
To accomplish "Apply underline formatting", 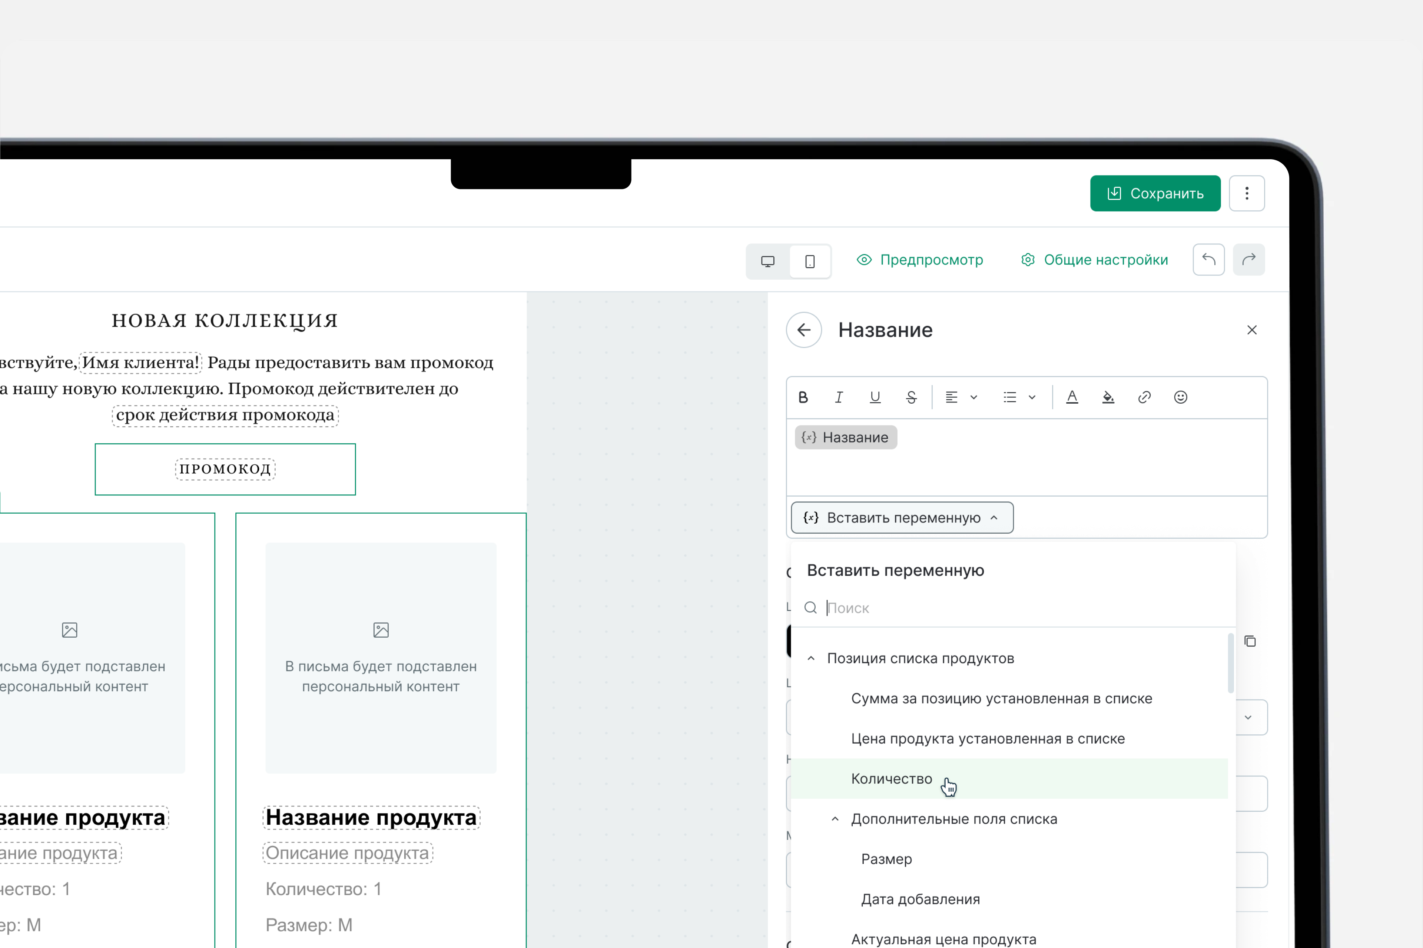I will 875,397.
